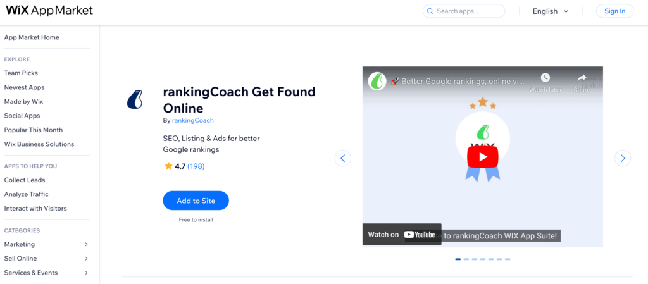This screenshot has height=284, width=648.
Task: Open Team Picks in sidebar
Action: [21, 73]
